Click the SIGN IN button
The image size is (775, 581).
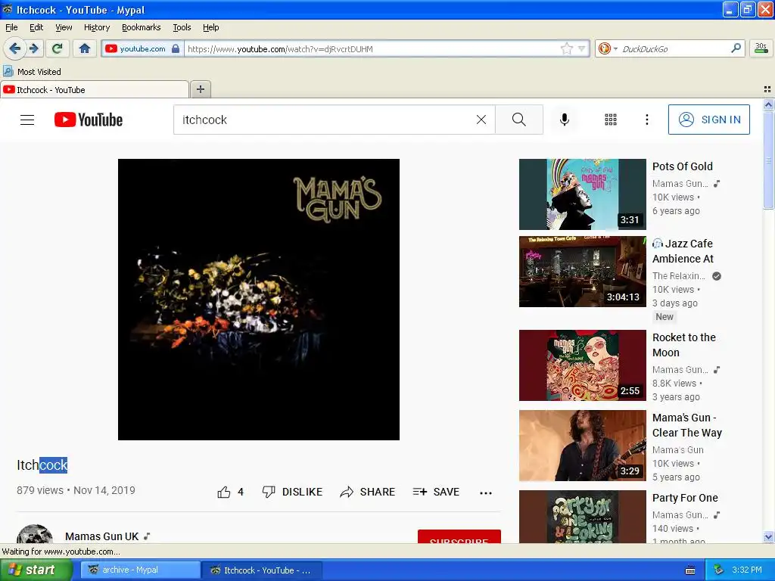(x=708, y=120)
